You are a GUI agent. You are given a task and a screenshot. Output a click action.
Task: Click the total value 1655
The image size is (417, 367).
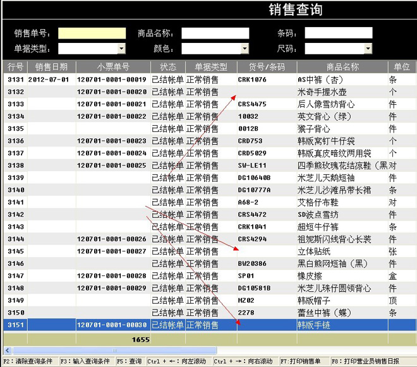(x=141, y=340)
